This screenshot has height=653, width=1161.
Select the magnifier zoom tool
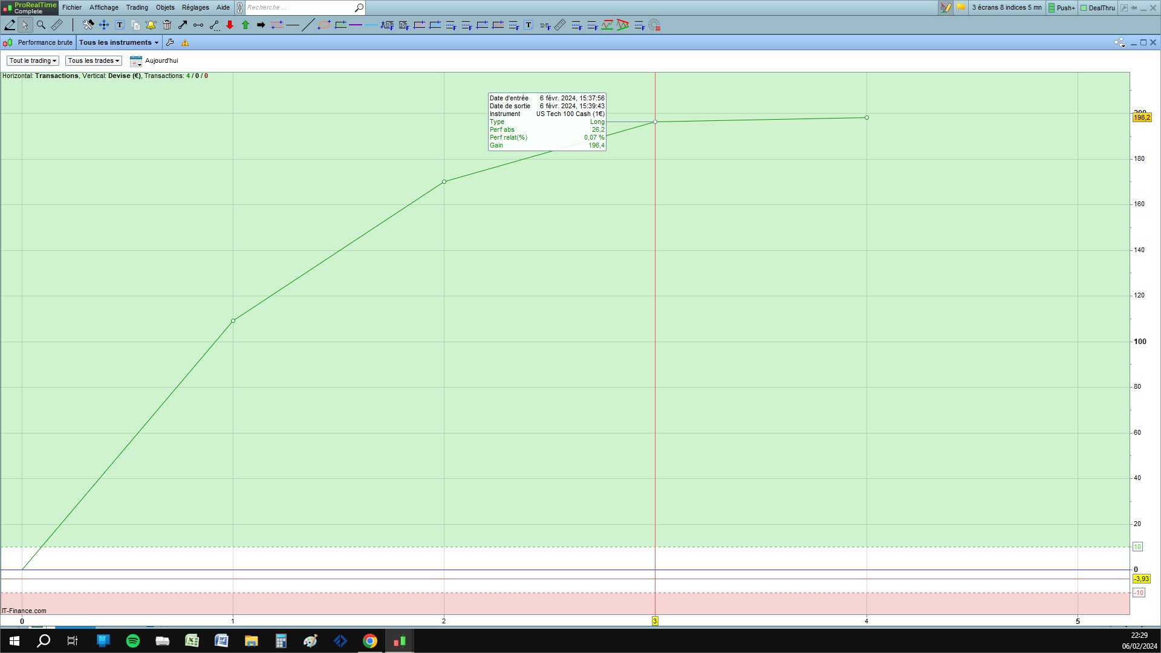click(x=41, y=25)
